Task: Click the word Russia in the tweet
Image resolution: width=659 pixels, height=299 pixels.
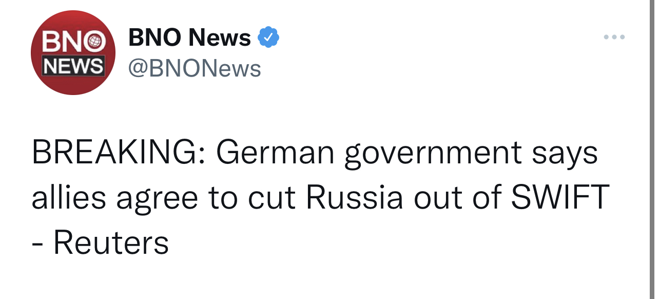Action: click(355, 198)
